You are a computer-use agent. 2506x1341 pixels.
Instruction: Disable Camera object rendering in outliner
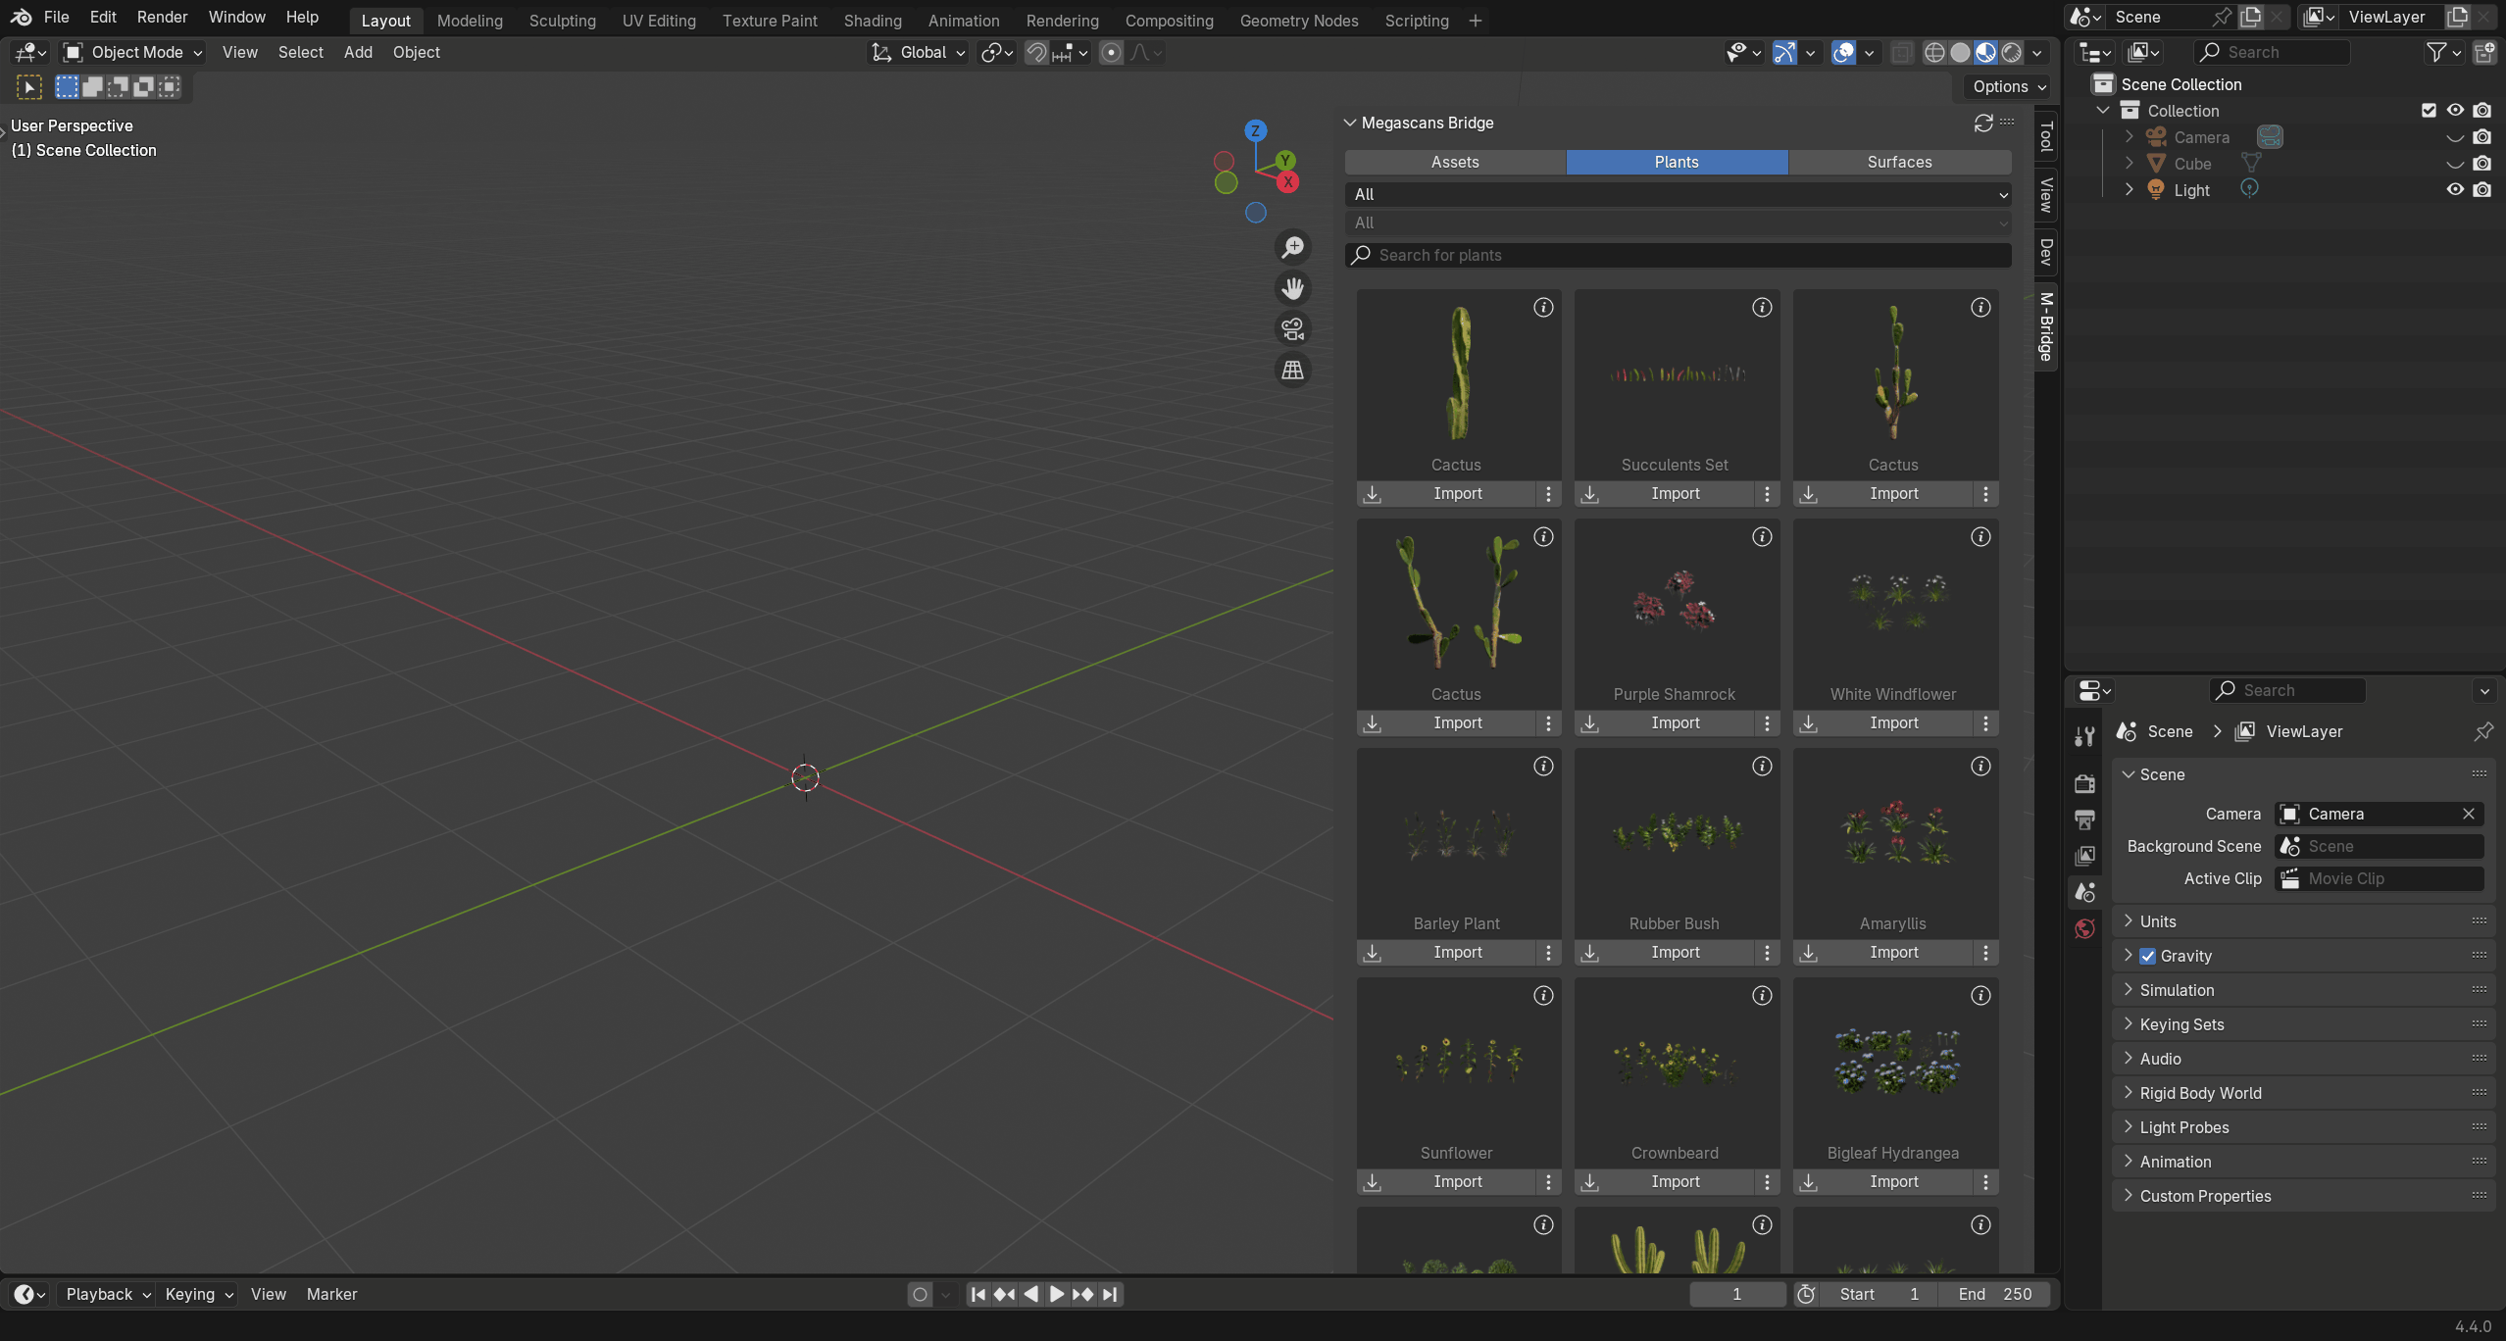(2481, 137)
